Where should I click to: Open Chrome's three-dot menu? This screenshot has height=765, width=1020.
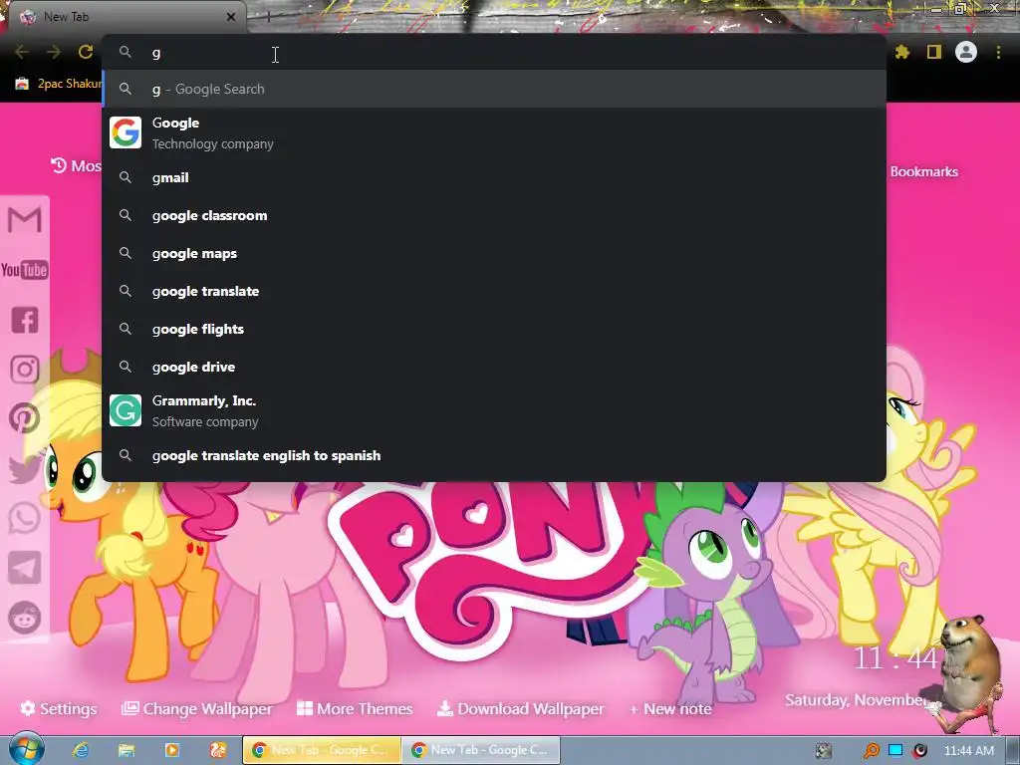coord(998,52)
